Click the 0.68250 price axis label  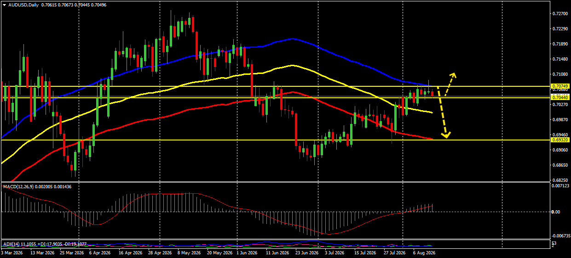(560, 180)
